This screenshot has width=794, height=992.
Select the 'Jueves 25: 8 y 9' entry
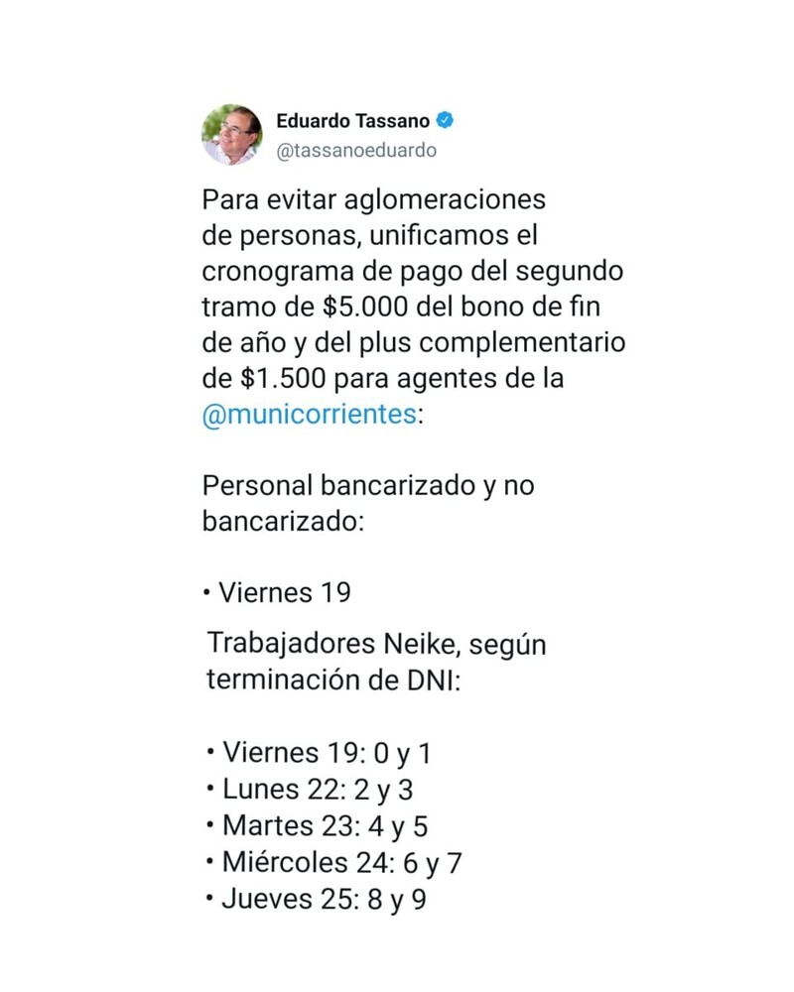[325, 899]
